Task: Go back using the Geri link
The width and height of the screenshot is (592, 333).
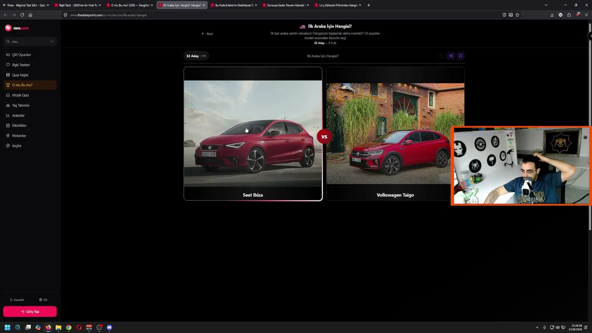Action: (207, 34)
